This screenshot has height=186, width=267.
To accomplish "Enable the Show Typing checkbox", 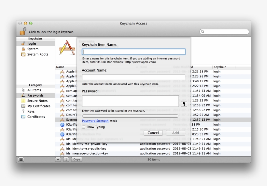I will [84, 127].
